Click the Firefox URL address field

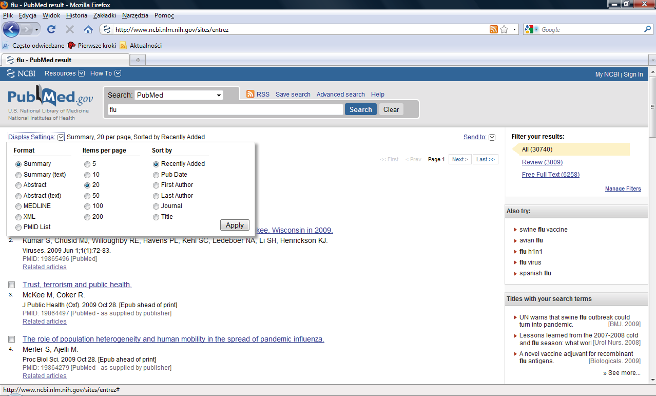point(300,30)
